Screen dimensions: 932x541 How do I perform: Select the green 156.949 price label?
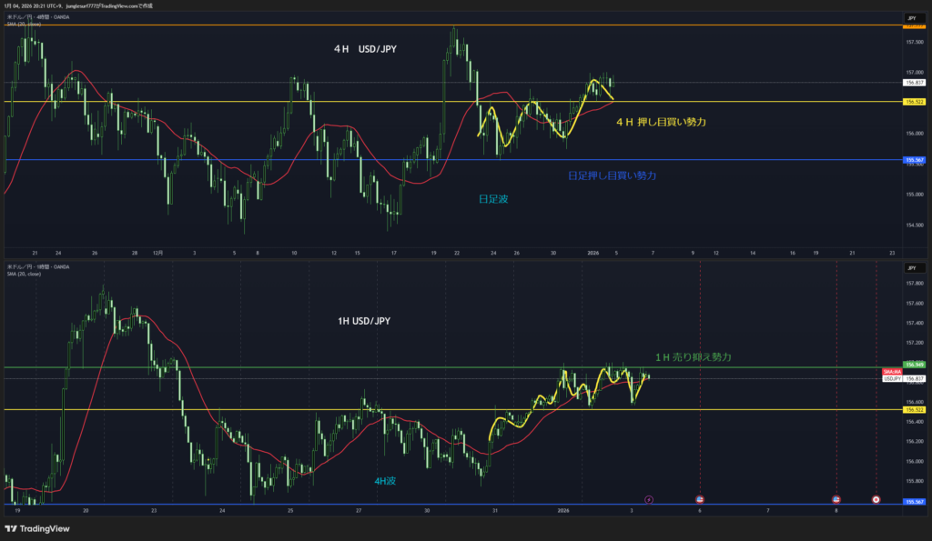coord(913,366)
